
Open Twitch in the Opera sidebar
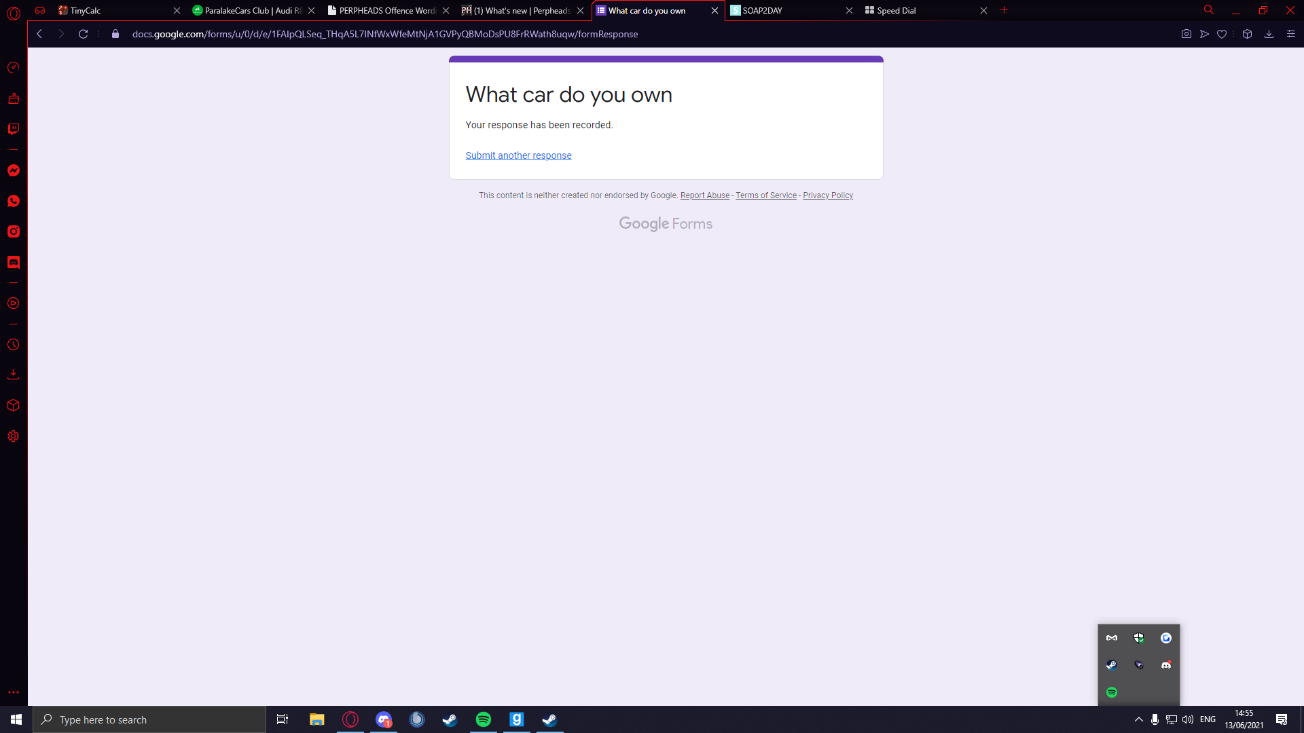[x=14, y=129]
